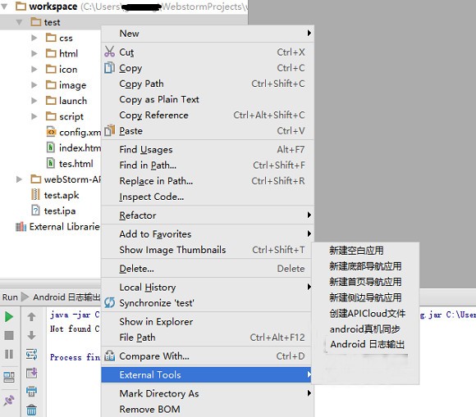Click the Cut scissors icon
Image resolution: width=476 pixels, height=417 pixels.
110,52
